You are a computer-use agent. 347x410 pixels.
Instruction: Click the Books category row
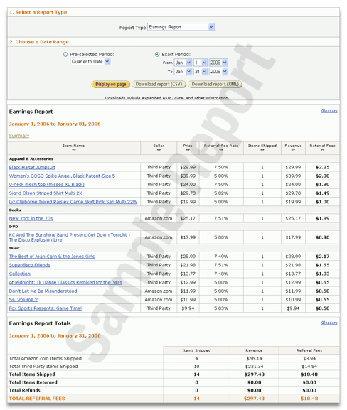point(173,210)
